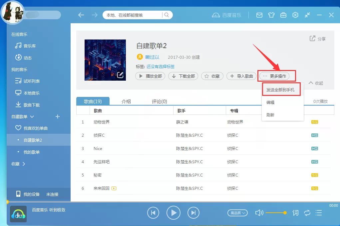This screenshot has height=226, width=340.
Task: Go back with the left arrow
Action: [x=81, y=15]
